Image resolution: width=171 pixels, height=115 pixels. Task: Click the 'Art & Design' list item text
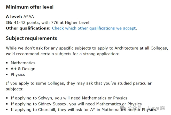[x=23, y=69]
